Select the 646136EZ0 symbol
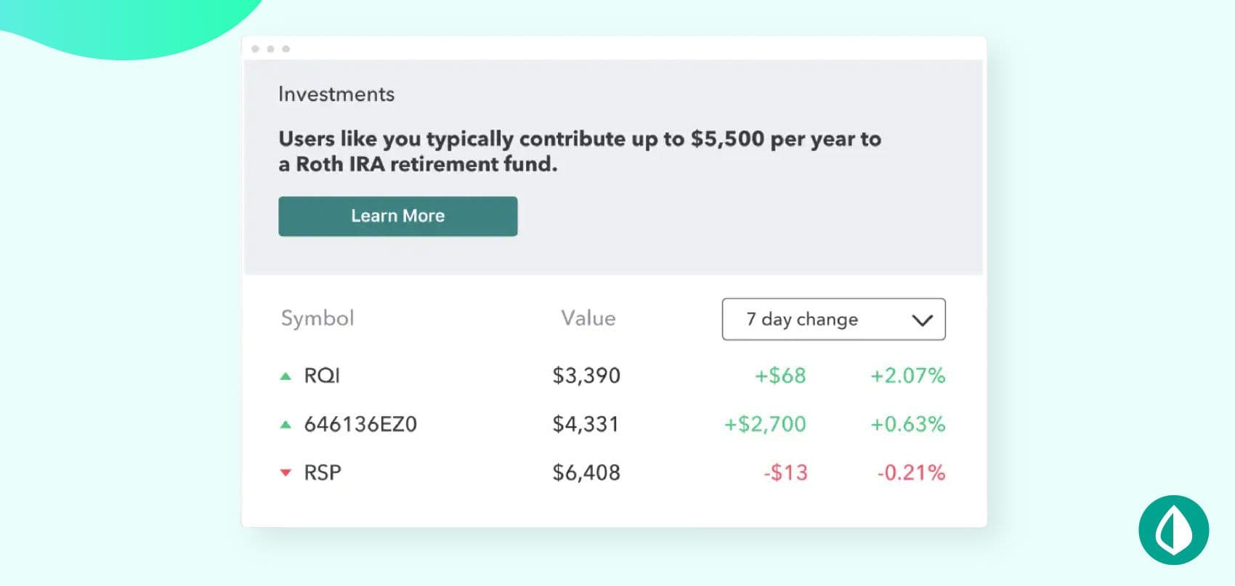The height and width of the screenshot is (586, 1235). point(360,424)
